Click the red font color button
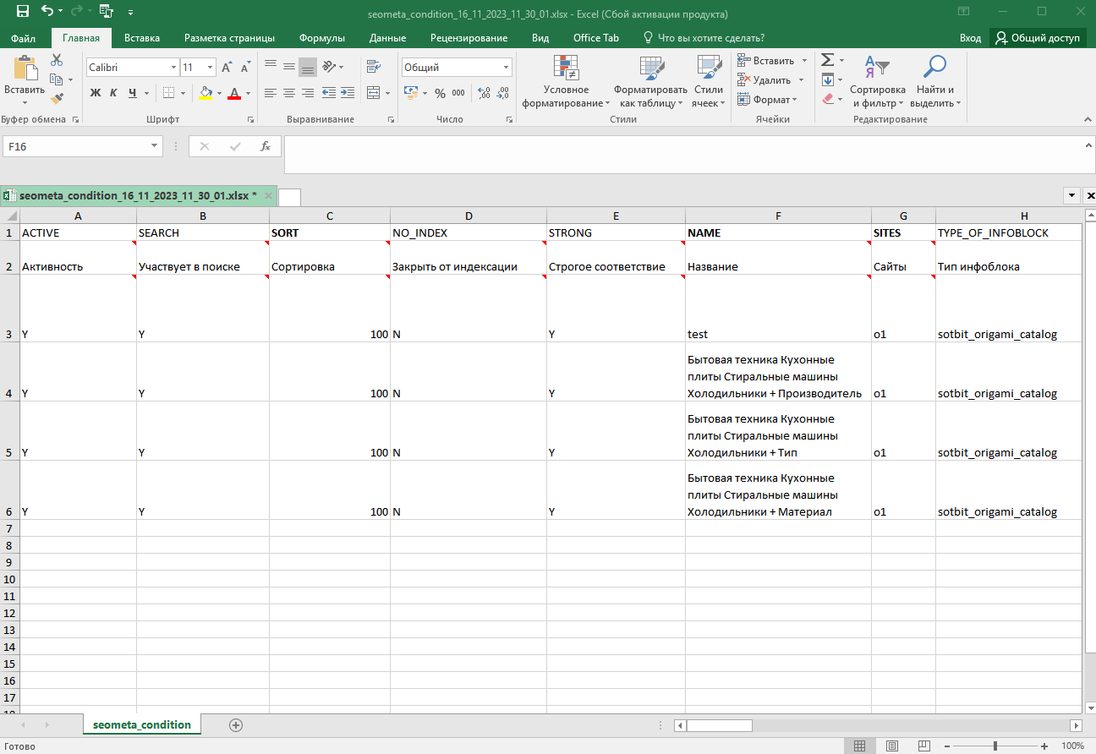The width and height of the screenshot is (1096, 754). (235, 93)
